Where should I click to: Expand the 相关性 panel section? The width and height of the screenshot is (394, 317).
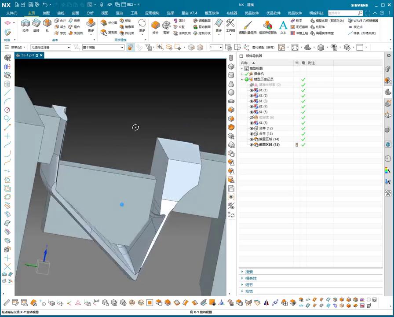click(x=251, y=278)
